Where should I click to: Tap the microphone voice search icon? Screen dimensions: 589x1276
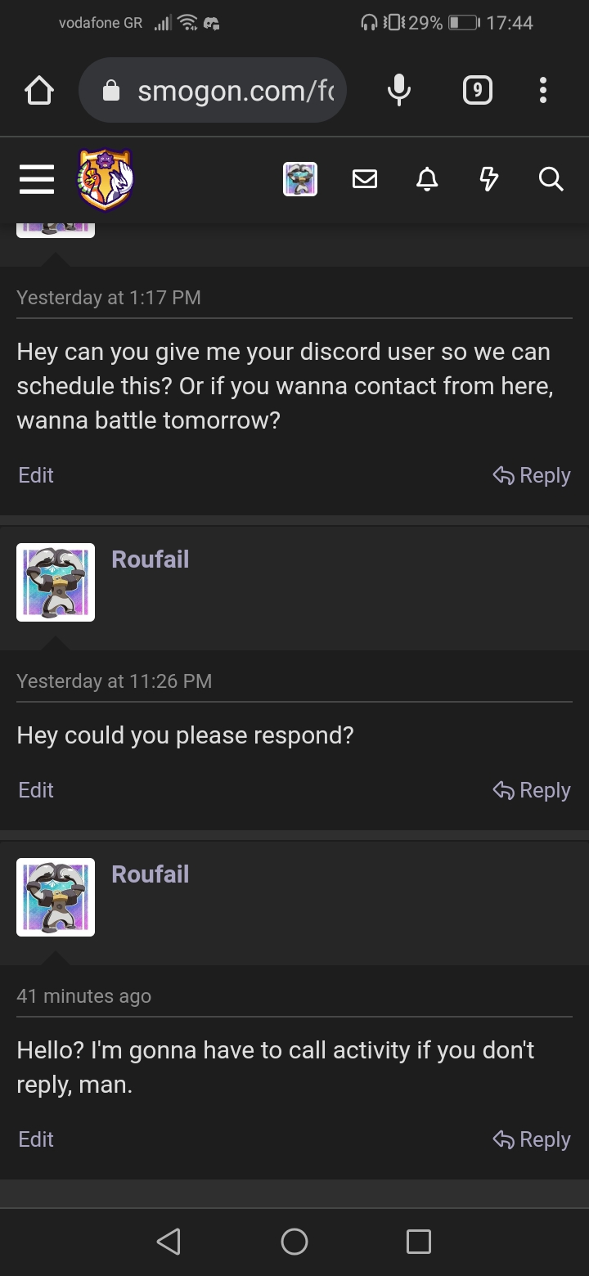[399, 91]
